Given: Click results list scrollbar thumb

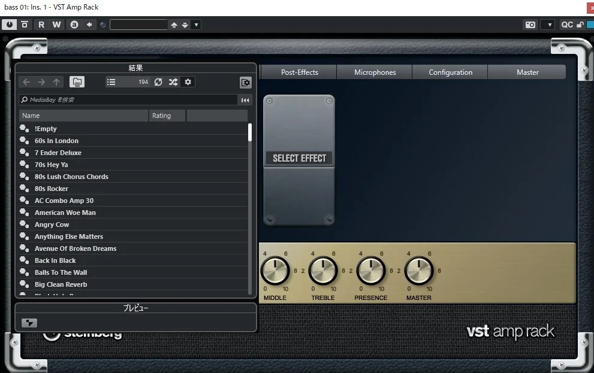Looking at the screenshot, I should [249, 132].
